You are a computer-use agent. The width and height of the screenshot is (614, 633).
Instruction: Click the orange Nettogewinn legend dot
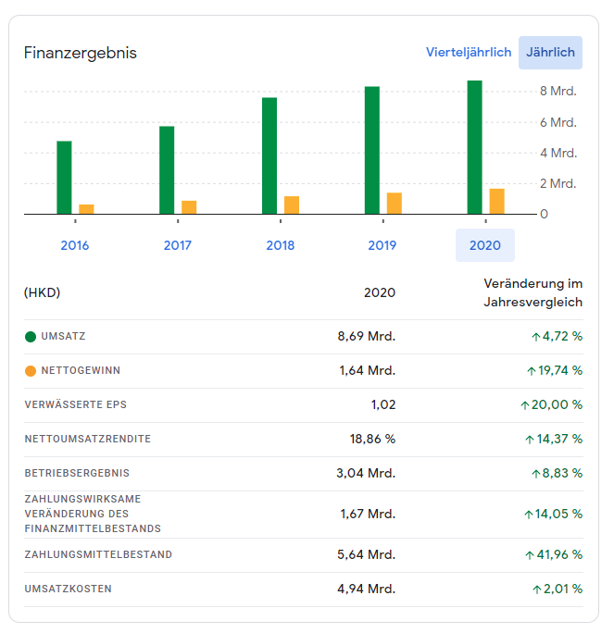click(31, 371)
